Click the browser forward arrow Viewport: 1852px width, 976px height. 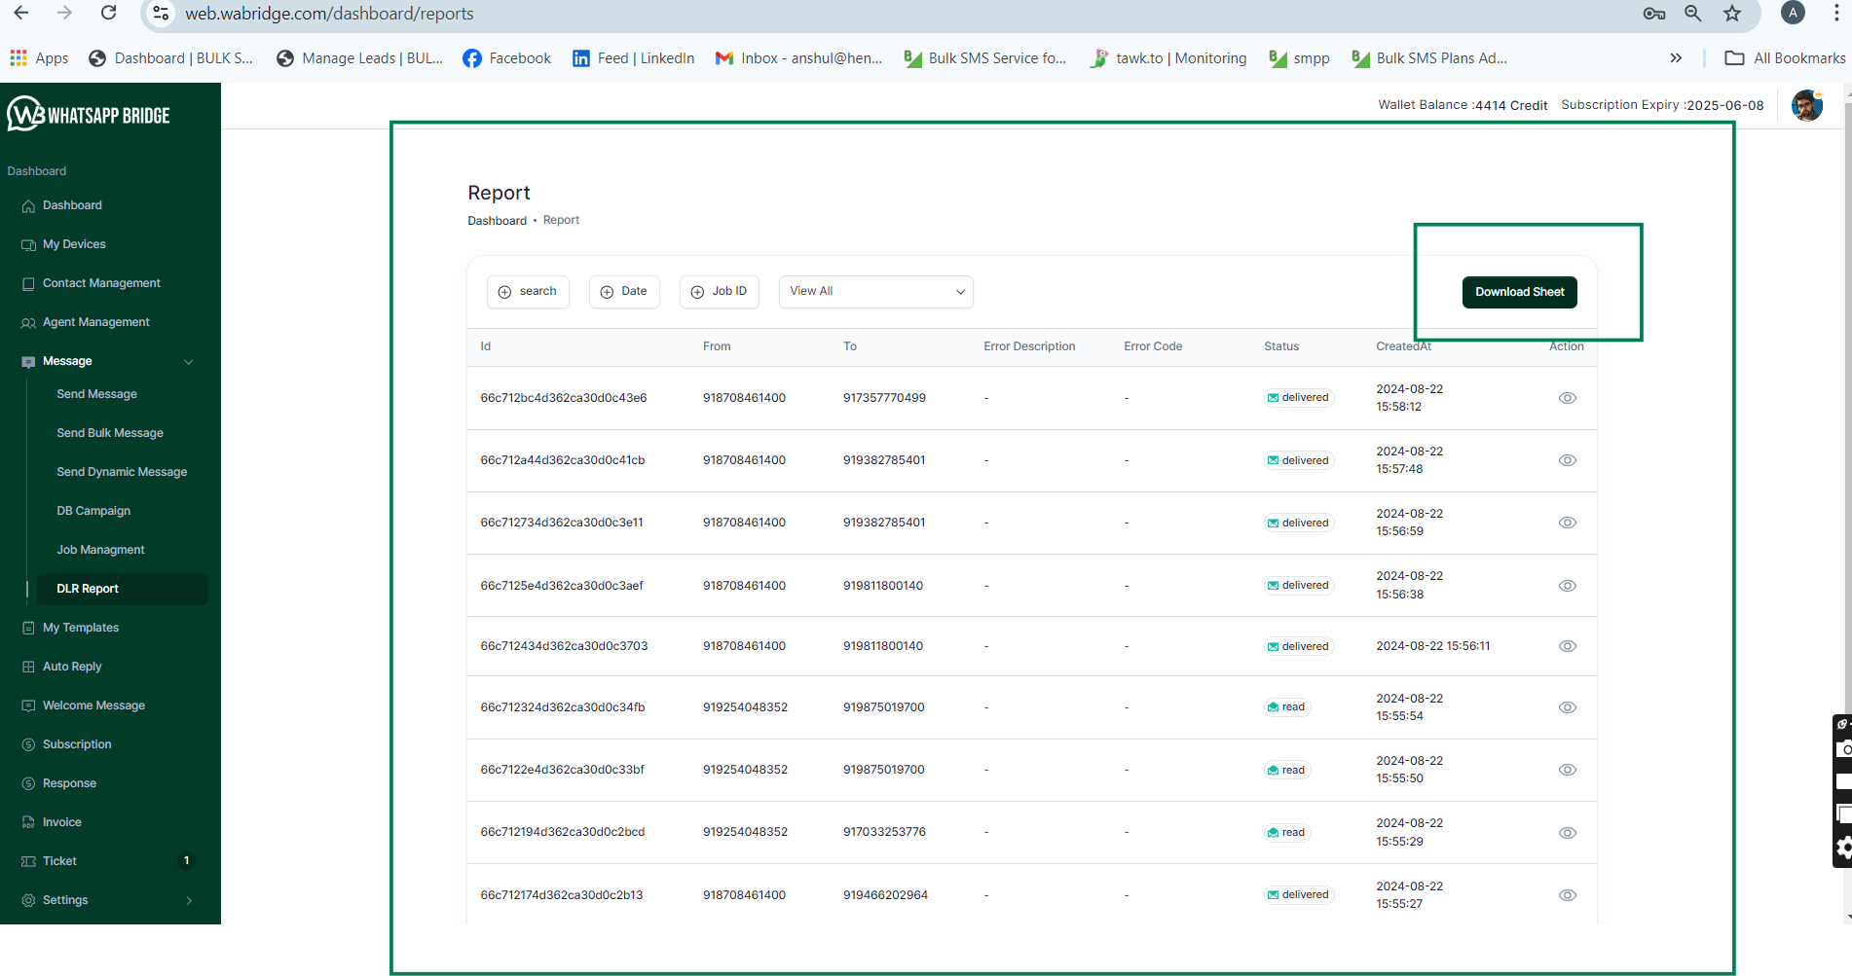point(64,13)
